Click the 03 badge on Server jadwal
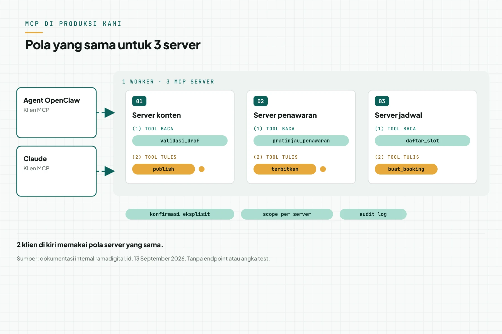 tap(382, 101)
